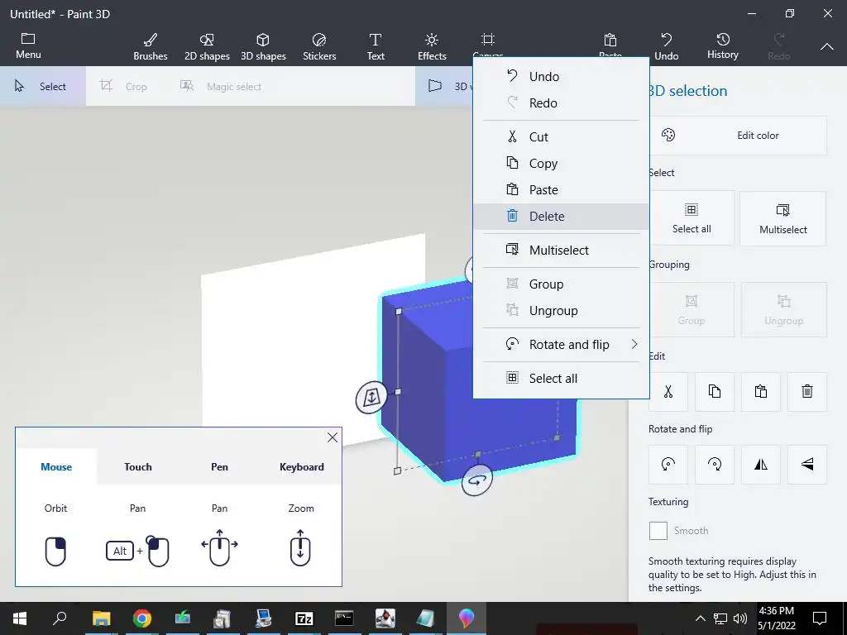Click Select all in the side panel
847x635 pixels.
tap(691, 218)
